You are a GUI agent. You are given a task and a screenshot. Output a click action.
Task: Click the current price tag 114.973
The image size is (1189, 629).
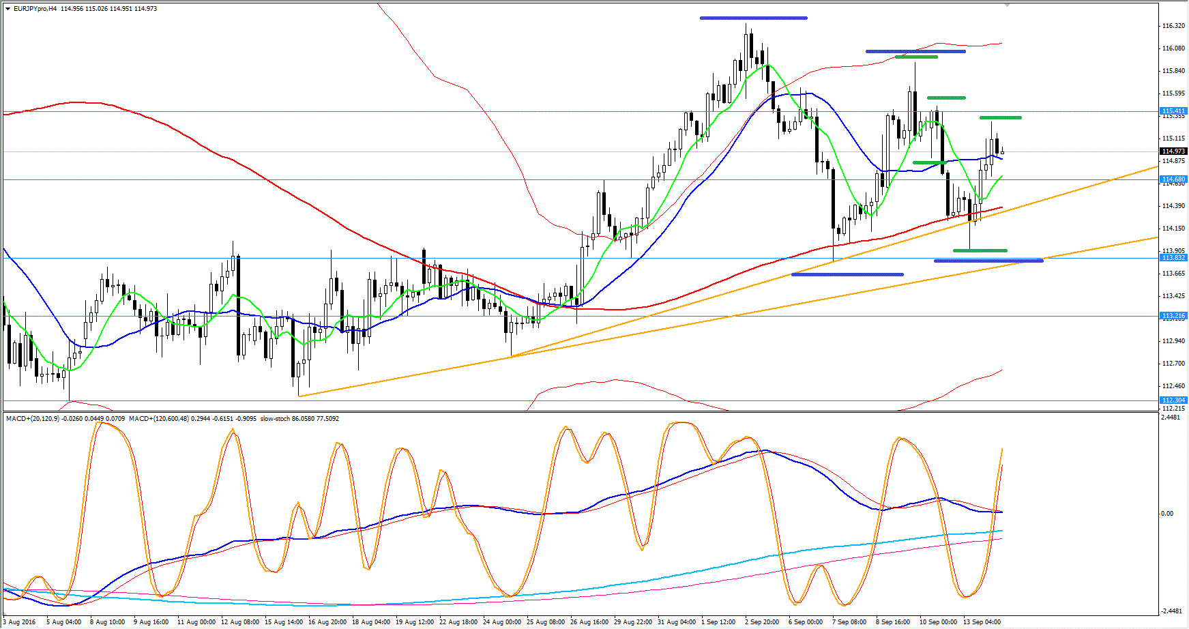[1173, 151]
